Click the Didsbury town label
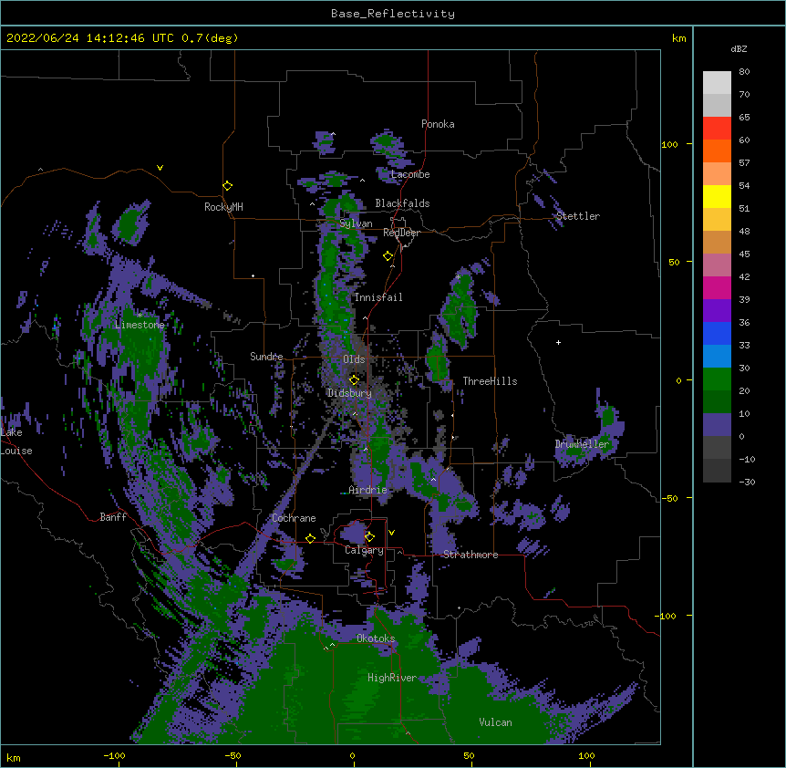The height and width of the screenshot is (768, 786). coord(350,393)
